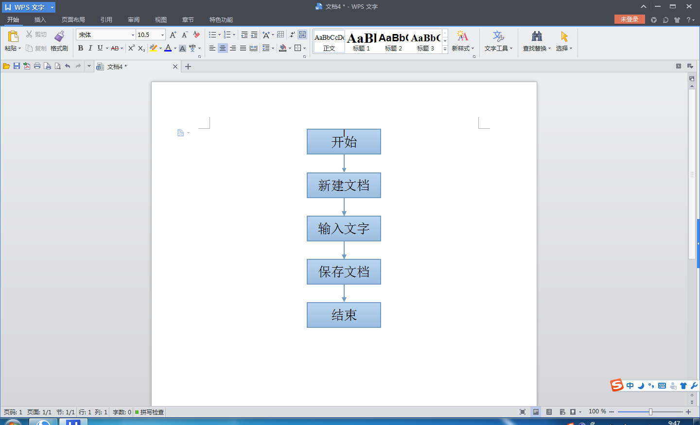Viewport: 700px width, 425px height.
Task: Open the 插入 (Insert) ribbon tab
Action: pos(40,20)
